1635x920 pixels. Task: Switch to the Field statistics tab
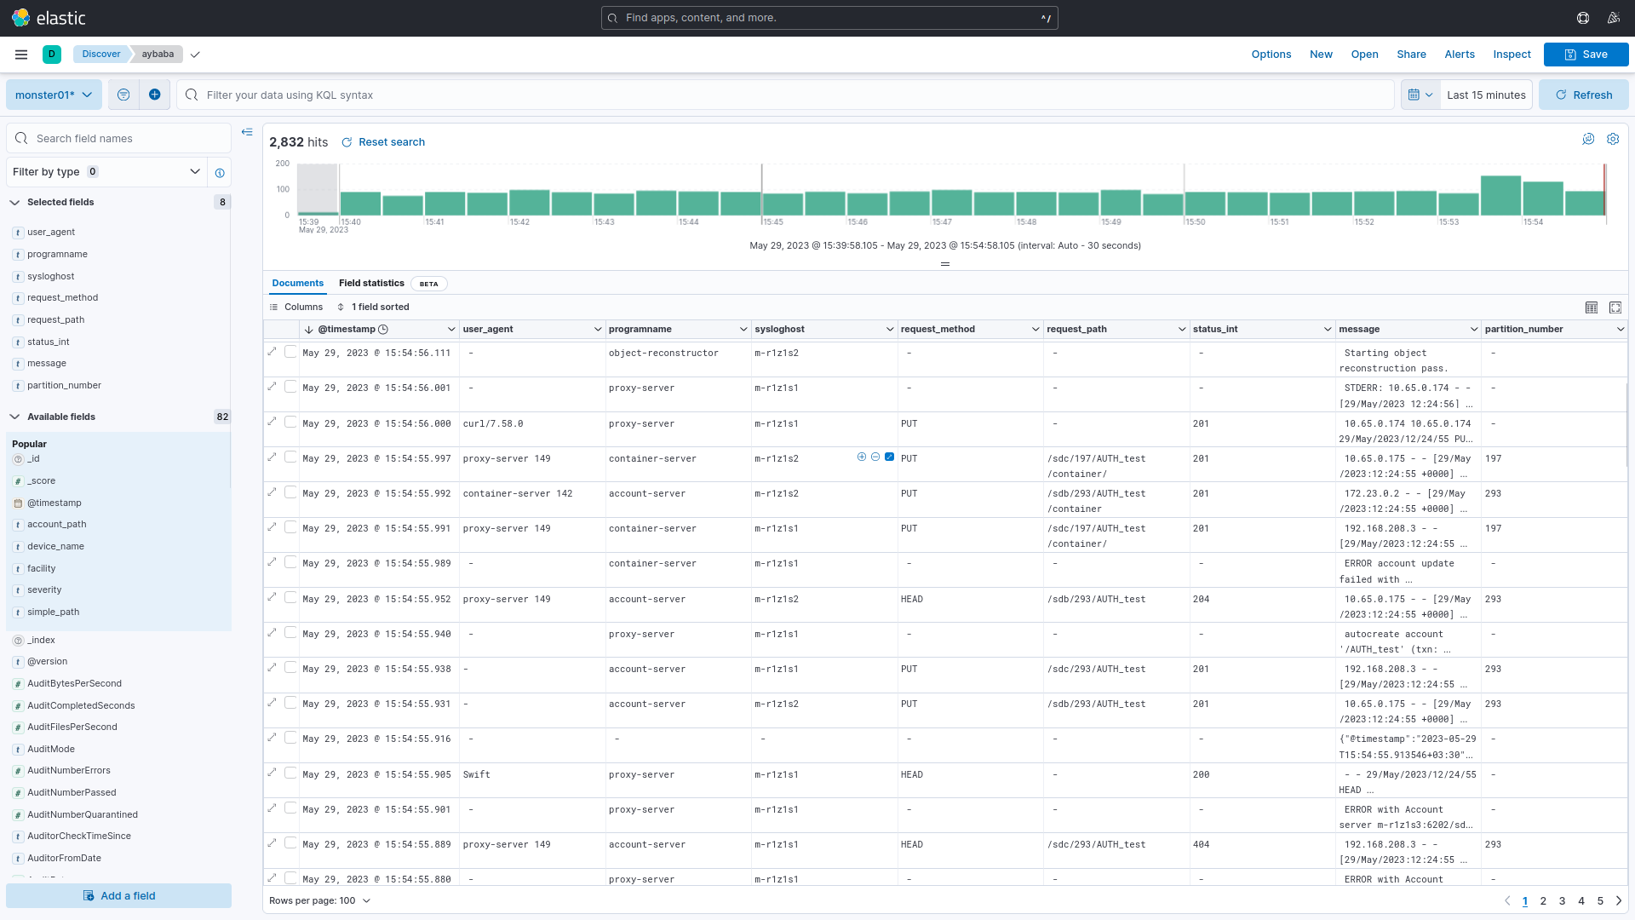(371, 284)
